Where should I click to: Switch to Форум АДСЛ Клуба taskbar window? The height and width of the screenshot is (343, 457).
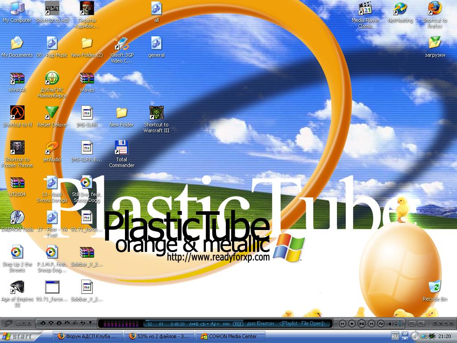click(x=87, y=336)
